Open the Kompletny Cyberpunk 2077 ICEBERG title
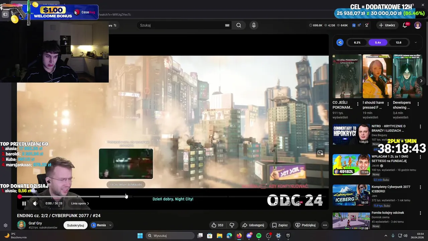This screenshot has height=241, width=428. tap(391, 189)
